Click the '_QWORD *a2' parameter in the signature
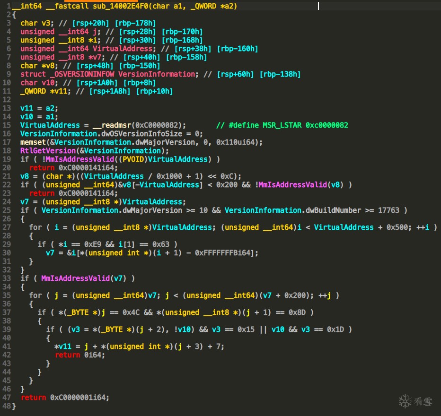Screen dimensions: 441x416 212,6
